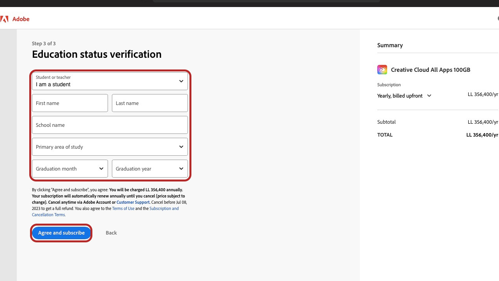
Task: Open the Subscription and Cancellation Terms link
Action: [x=105, y=212]
